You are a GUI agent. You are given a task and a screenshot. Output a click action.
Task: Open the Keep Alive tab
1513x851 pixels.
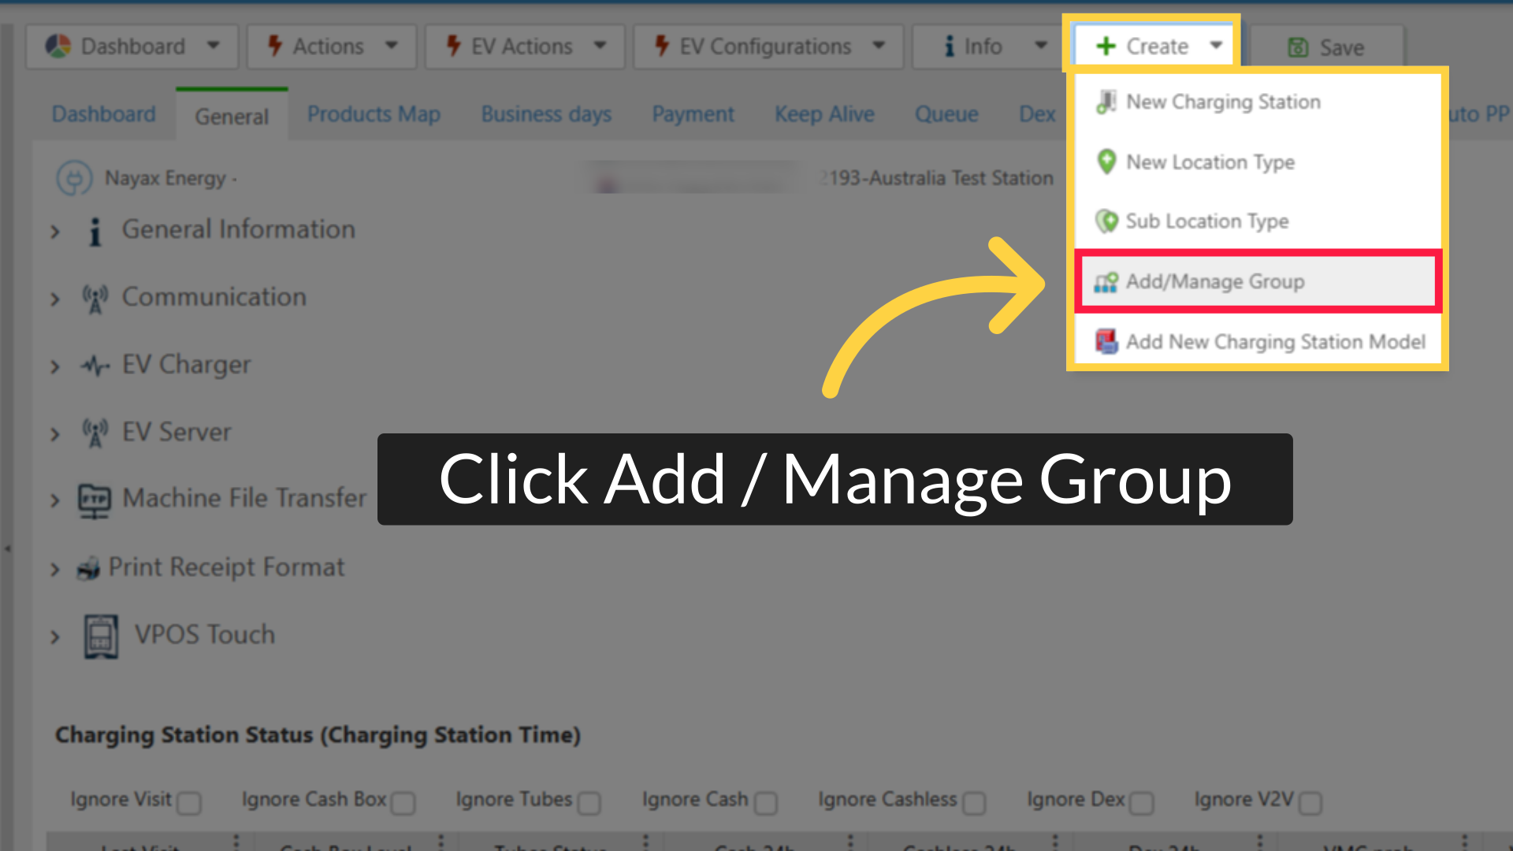click(x=824, y=114)
